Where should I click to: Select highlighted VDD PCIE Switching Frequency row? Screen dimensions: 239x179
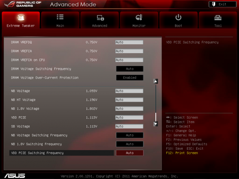(62, 153)
